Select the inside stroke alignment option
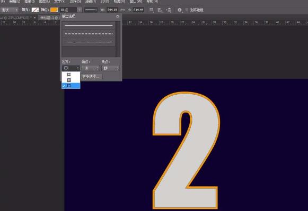Screen dimensions: 308x211 pyautogui.click(x=71, y=75)
